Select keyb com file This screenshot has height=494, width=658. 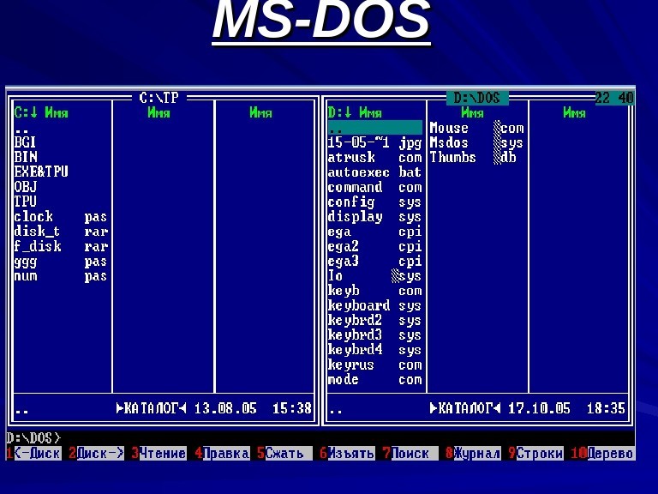(x=374, y=291)
